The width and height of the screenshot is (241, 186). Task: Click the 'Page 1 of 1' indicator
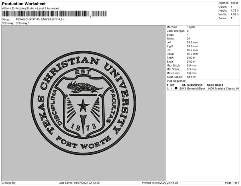pos(232,183)
